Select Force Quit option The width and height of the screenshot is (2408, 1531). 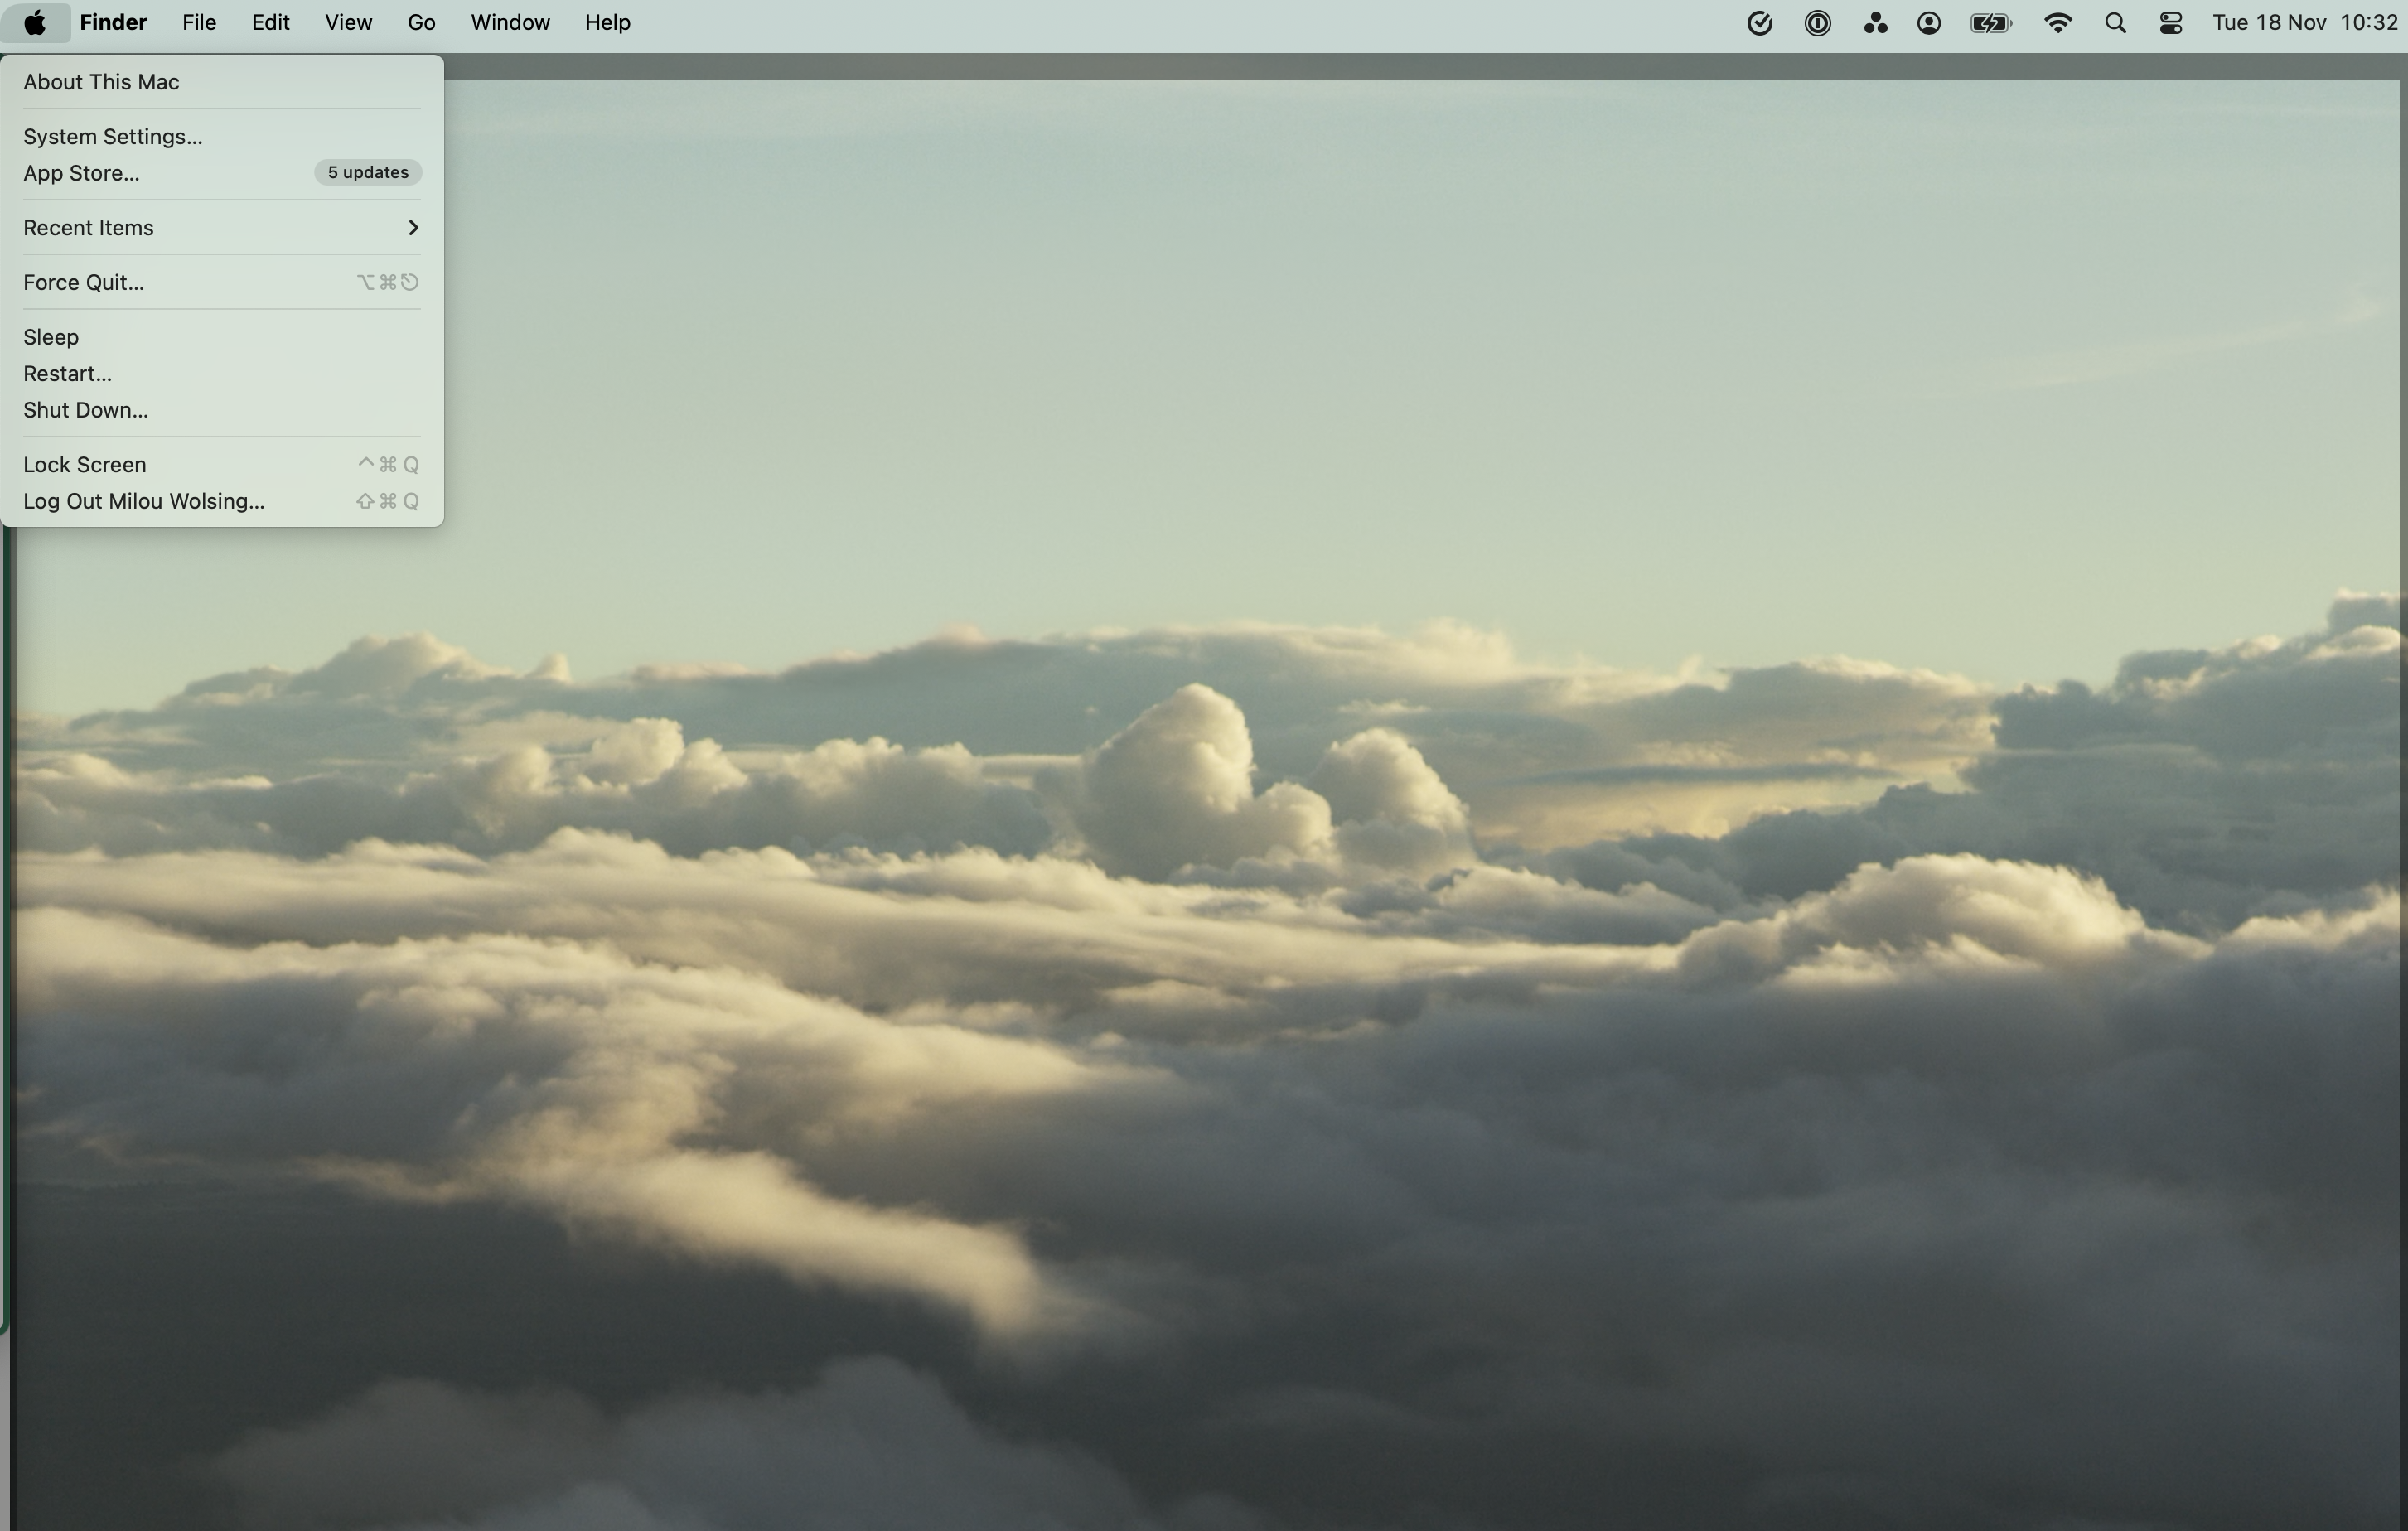coord(83,283)
